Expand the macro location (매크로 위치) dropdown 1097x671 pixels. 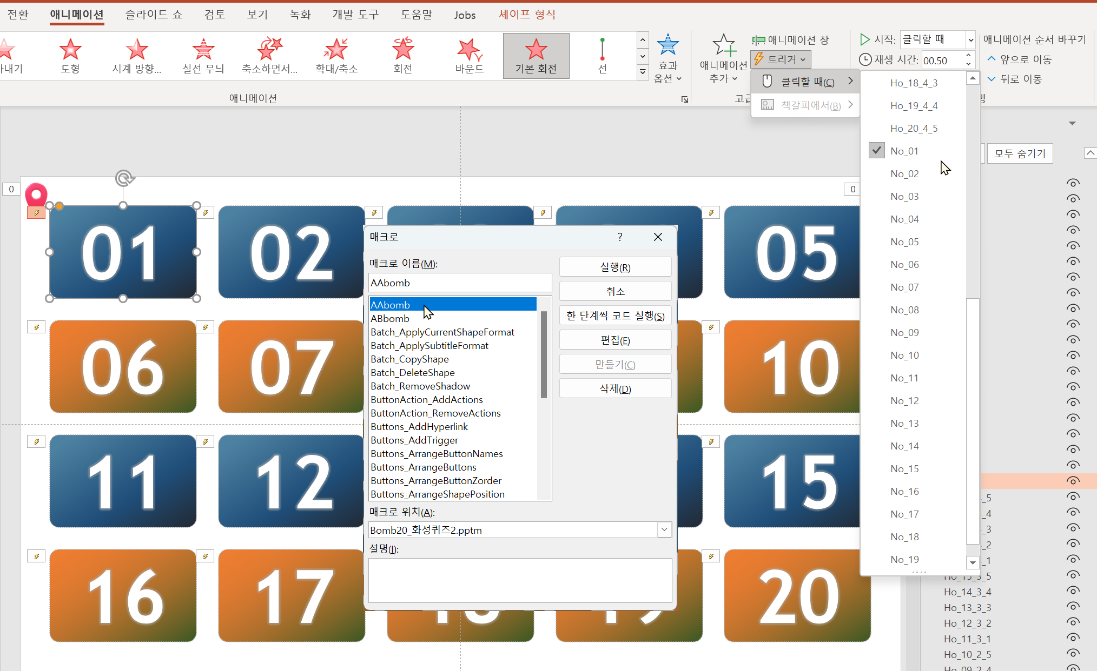click(664, 530)
